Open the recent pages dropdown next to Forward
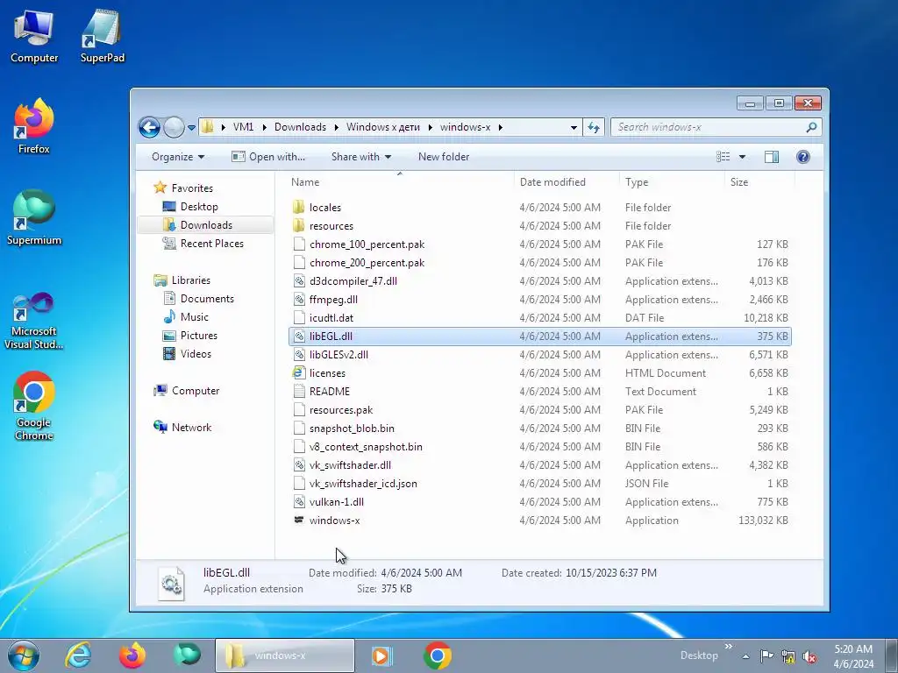 coord(191,128)
